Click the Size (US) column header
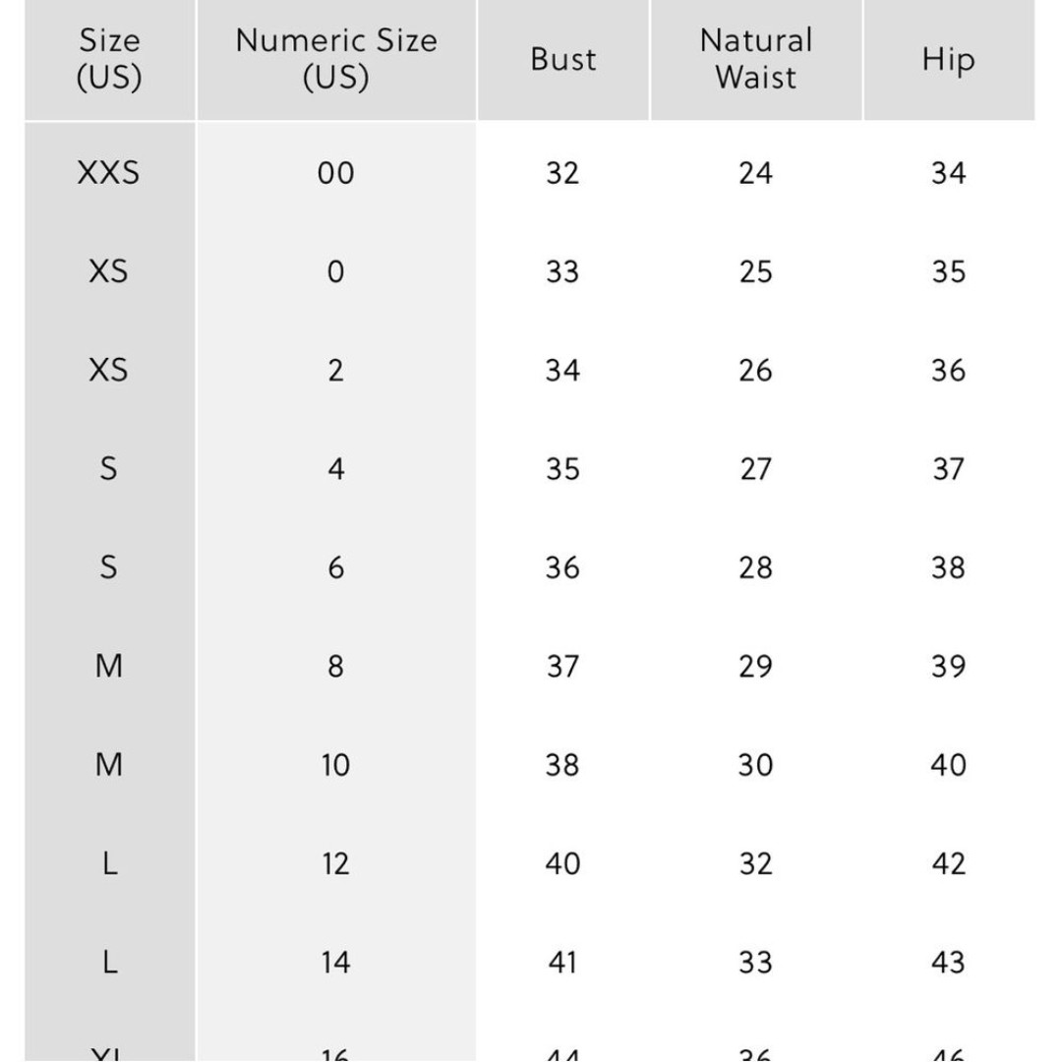The image size is (1062, 1062). [109, 59]
